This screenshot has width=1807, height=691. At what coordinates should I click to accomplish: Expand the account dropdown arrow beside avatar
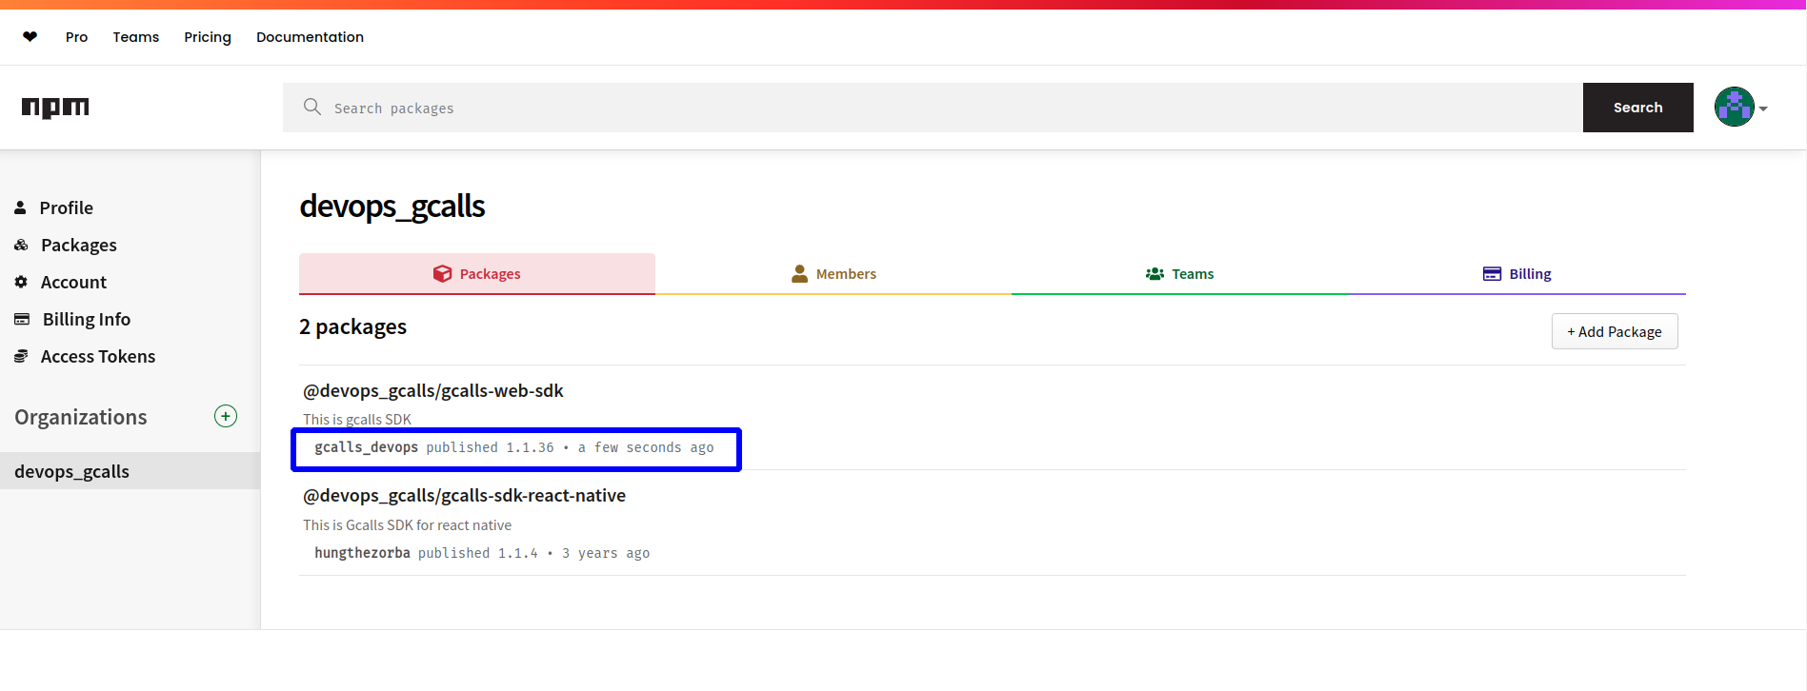click(1763, 109)
